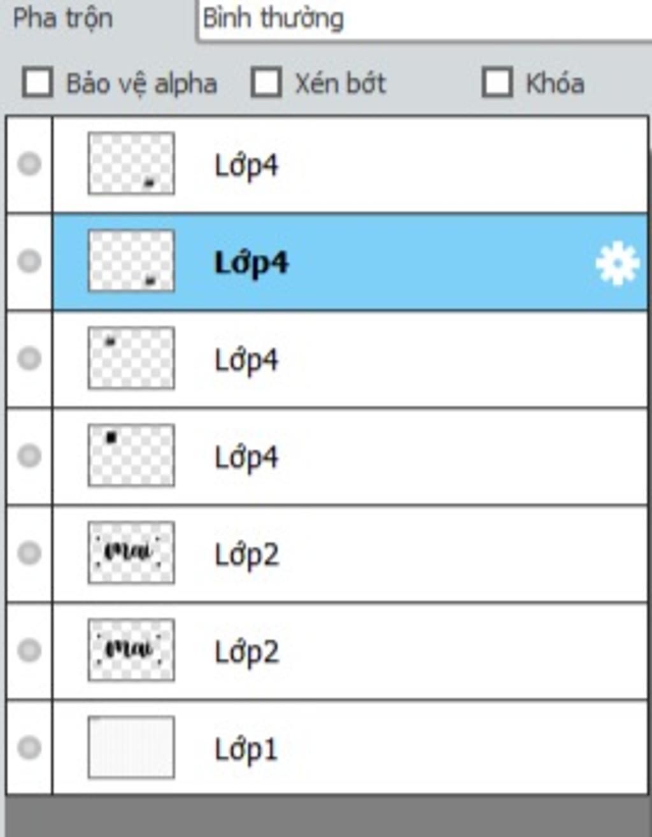Screen dimensions: 652x837
Task: Open the Pha trộn blend mode dropdown
Action: [x=425, y=19]
